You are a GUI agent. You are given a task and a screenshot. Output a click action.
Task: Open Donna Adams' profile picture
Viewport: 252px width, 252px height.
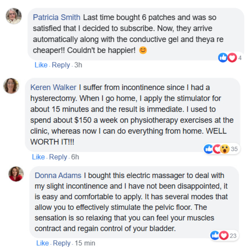[x=16, y=174]
